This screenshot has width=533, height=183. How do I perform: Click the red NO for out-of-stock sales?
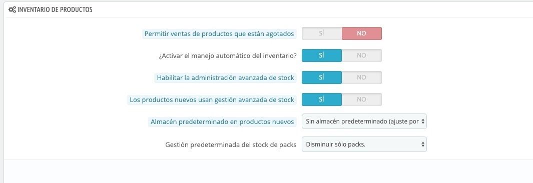click(362, 33)
